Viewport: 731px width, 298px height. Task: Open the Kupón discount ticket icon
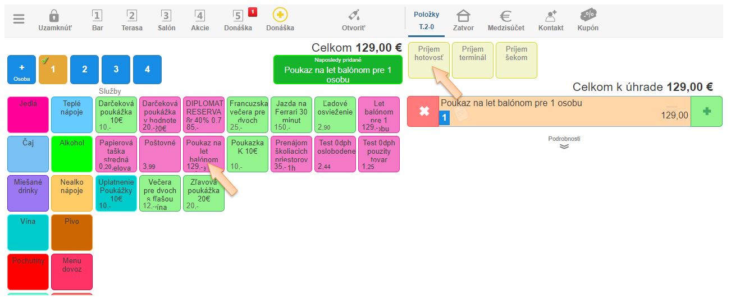tap(588, 16)
